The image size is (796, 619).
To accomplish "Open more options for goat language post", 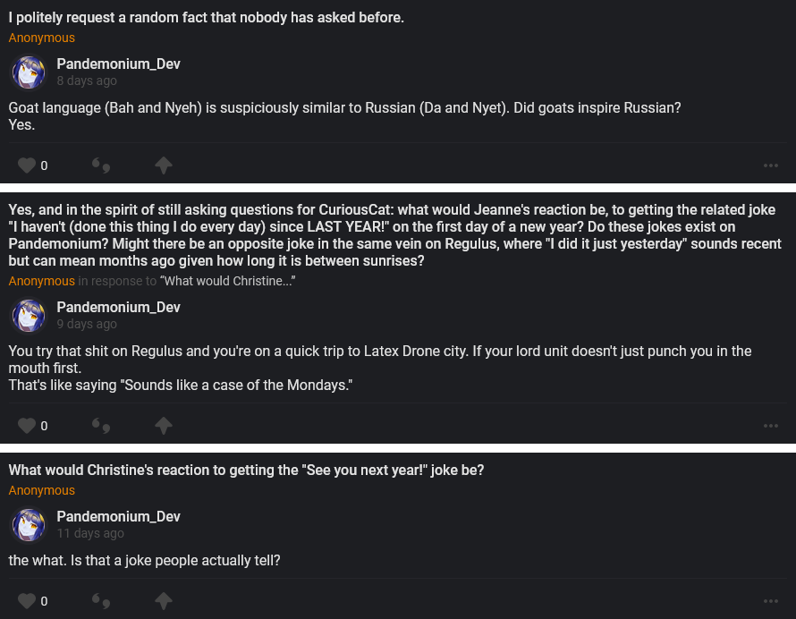I will coord(770,165).
